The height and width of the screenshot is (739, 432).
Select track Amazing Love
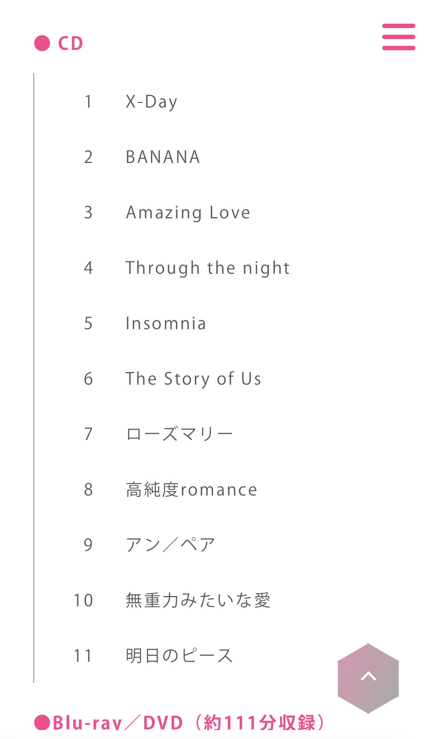click(188, 213)
